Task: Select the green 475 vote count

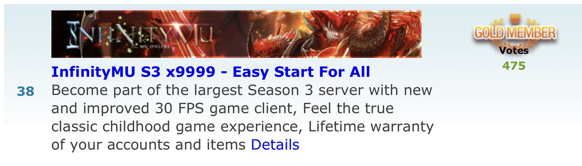Action: click(x=514, y=66)
